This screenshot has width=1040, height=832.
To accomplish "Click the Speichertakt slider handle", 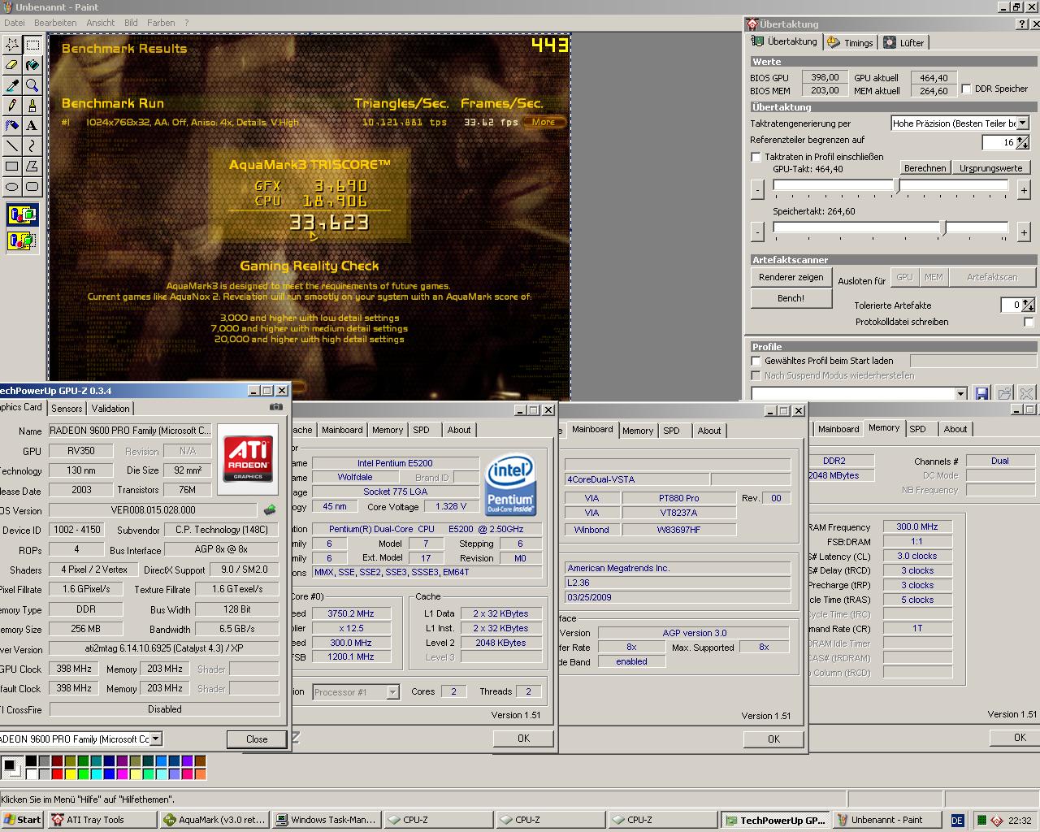I will pyautogui.click(x=943, y=228).
